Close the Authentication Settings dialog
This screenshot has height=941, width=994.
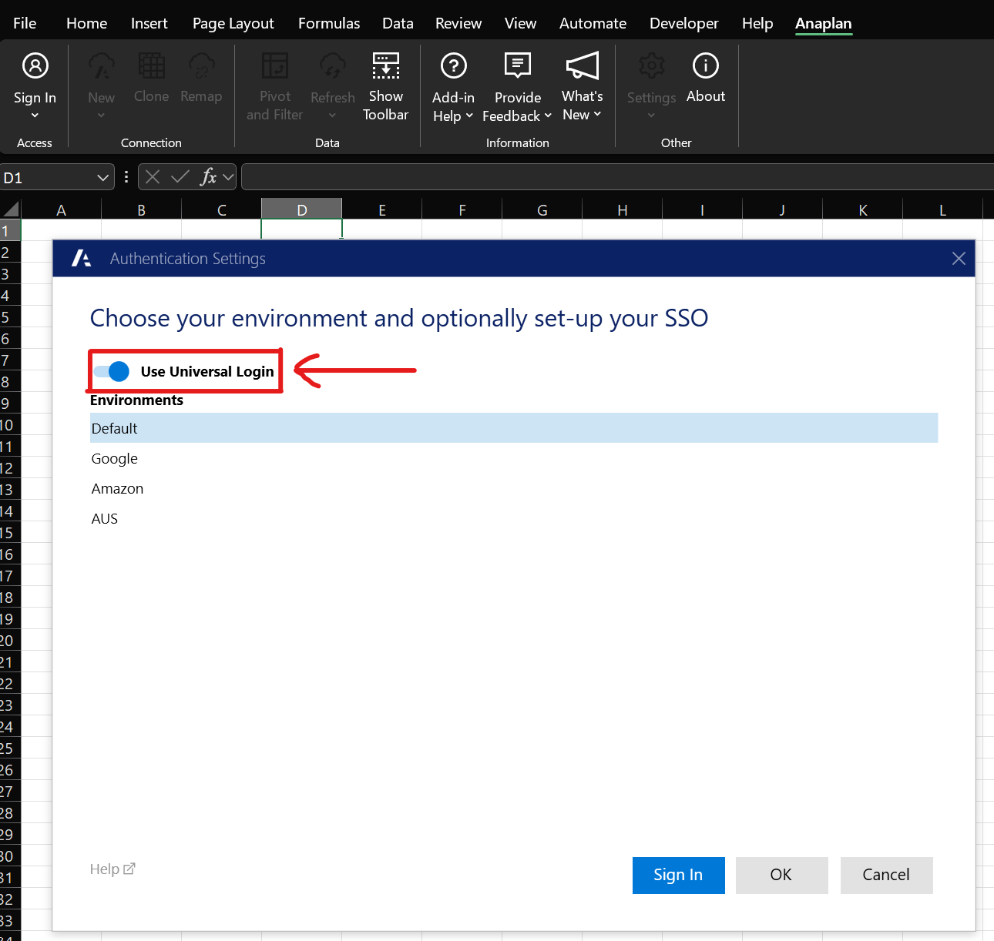coord(959,259)
